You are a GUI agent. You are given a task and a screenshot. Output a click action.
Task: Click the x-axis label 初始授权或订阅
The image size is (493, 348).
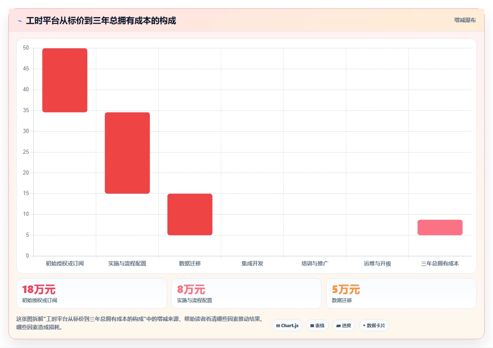65,263
